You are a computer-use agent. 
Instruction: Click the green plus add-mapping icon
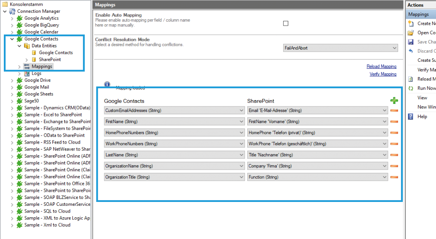click(394, 101)
